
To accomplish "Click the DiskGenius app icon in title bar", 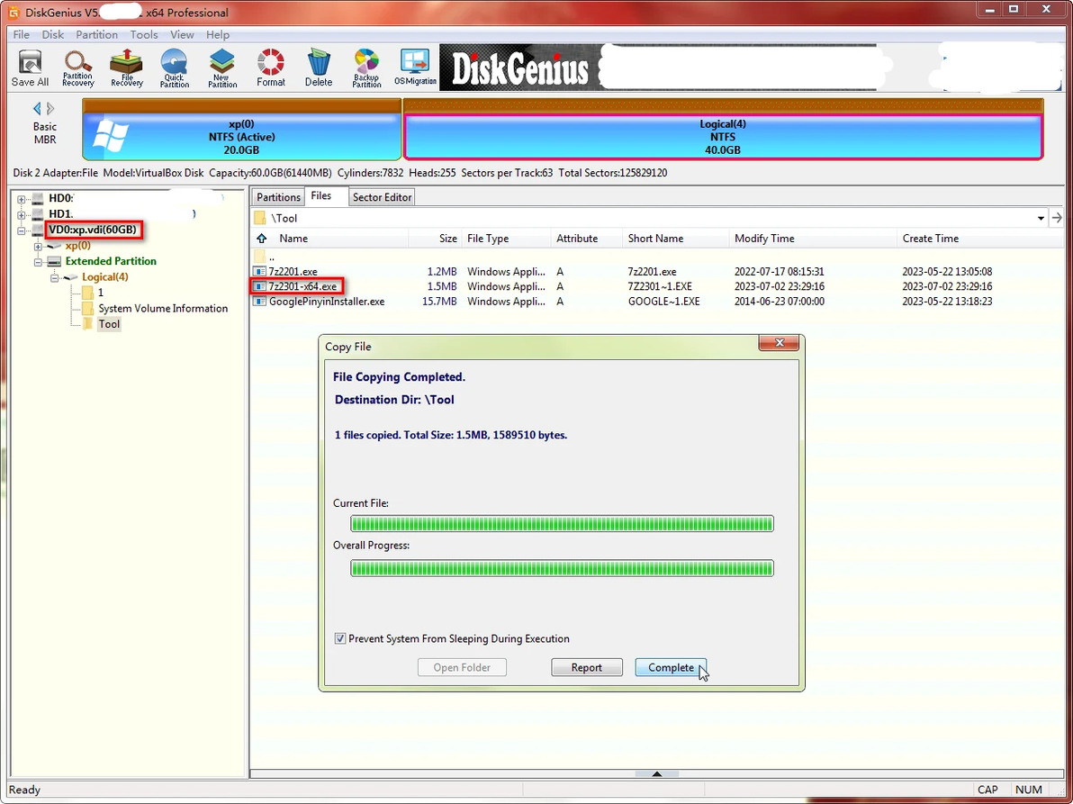I will point(13,13).
